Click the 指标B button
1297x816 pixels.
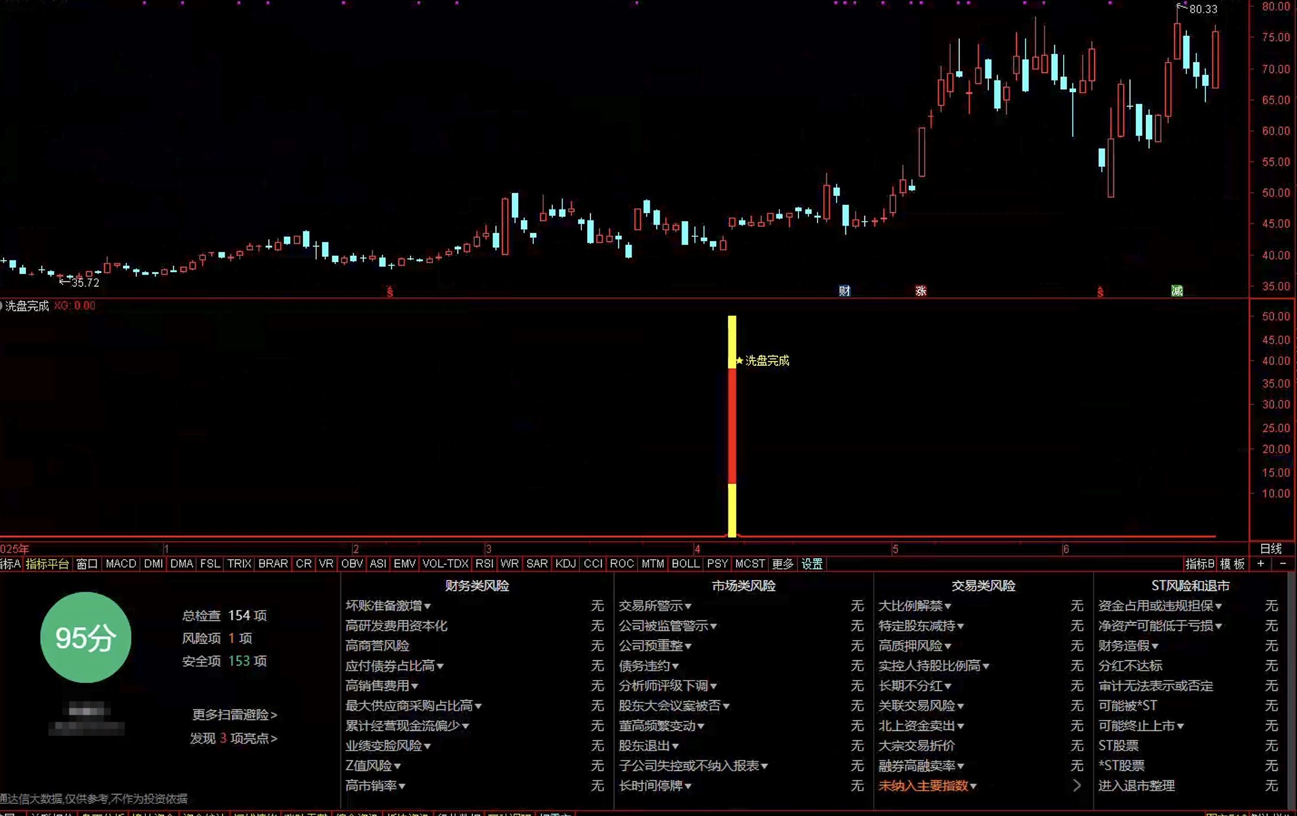point(1200,563)
